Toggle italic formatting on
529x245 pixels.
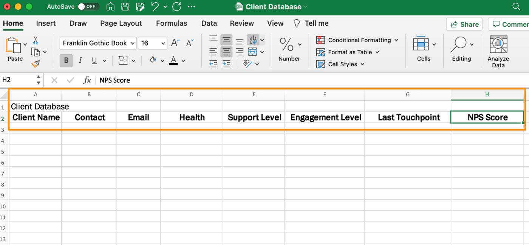point(80,60)
